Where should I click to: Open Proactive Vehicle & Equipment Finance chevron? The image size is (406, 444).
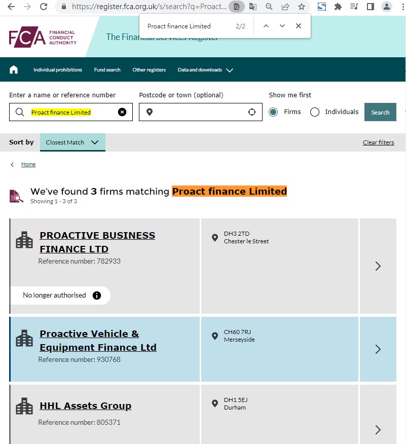click(x=378, y=349)
